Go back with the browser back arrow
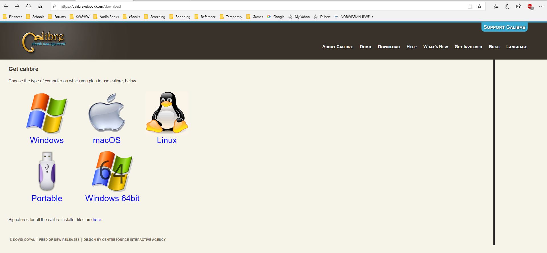The width and height of the screenshot is (547, 253). coord(6,6)
